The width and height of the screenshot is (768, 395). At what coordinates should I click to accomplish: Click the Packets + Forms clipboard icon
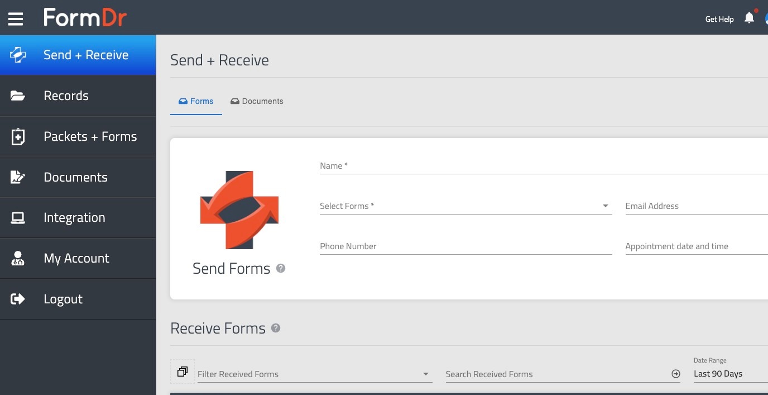point(18,136)
